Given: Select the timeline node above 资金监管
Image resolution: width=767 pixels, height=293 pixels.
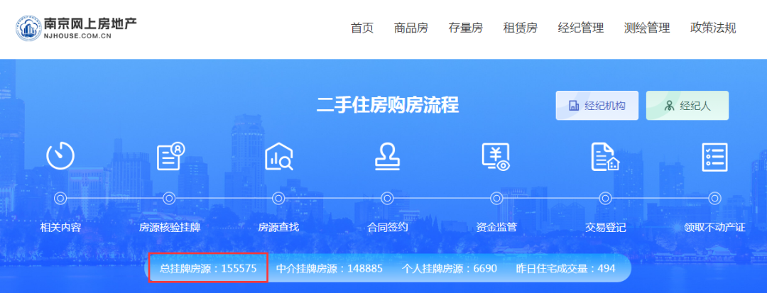Looking at the screenshot, I should [x=496, y=198].
